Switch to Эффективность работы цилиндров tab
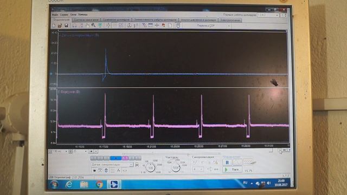The height and width of the screenshot is (195, 347). (x=155, y=20)
